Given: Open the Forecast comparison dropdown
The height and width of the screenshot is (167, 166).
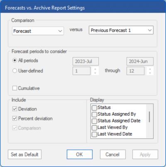Looking at the screenshot, I should point(38,31).
